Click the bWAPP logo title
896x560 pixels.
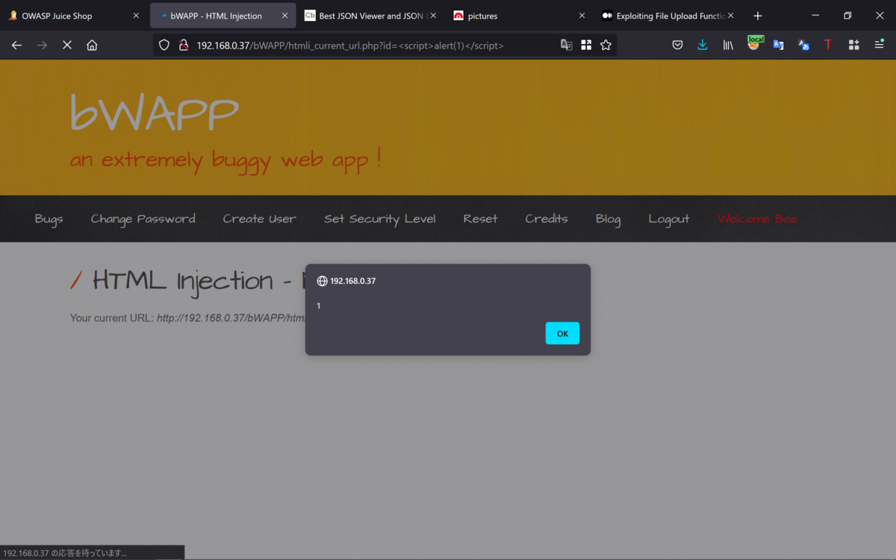[x=154, y=113]
